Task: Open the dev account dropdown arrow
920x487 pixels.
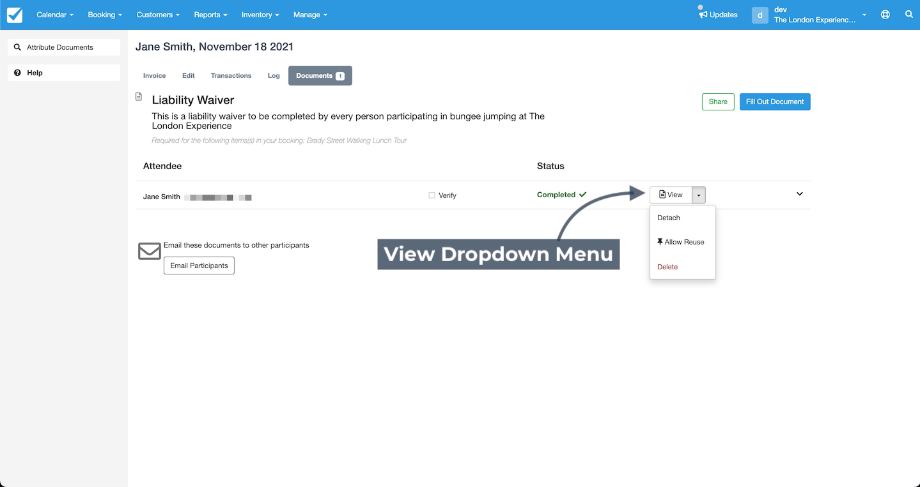Action: click(864, 15)
